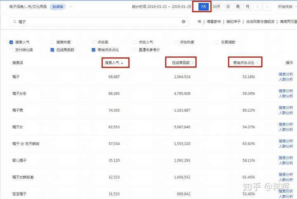Screen dimensions: 297x199
Task: Open 搜索分析 for the 帽子 row
Action: [x=286, y=74]
